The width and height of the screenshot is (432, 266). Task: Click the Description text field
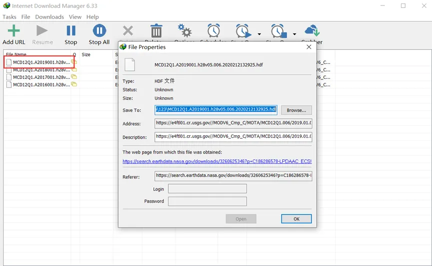(x=233, y=137)
